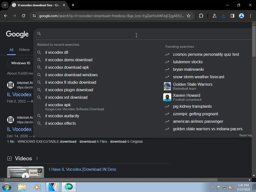Open second IL Vocodex result link
This screenshot has height=192, width=256.
tap(19, 129)
